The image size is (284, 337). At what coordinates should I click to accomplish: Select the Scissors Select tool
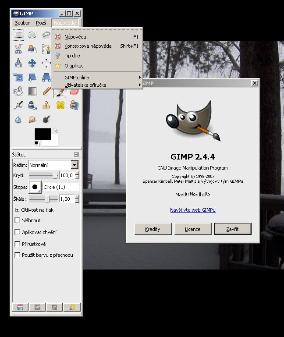tap(18, 49)
